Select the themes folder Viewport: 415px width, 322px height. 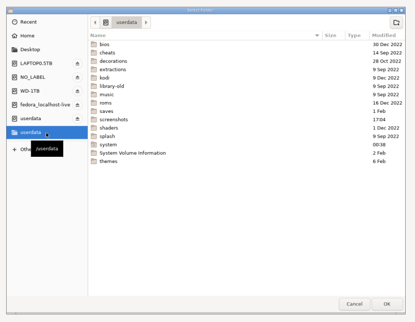[x=246, y=162]
